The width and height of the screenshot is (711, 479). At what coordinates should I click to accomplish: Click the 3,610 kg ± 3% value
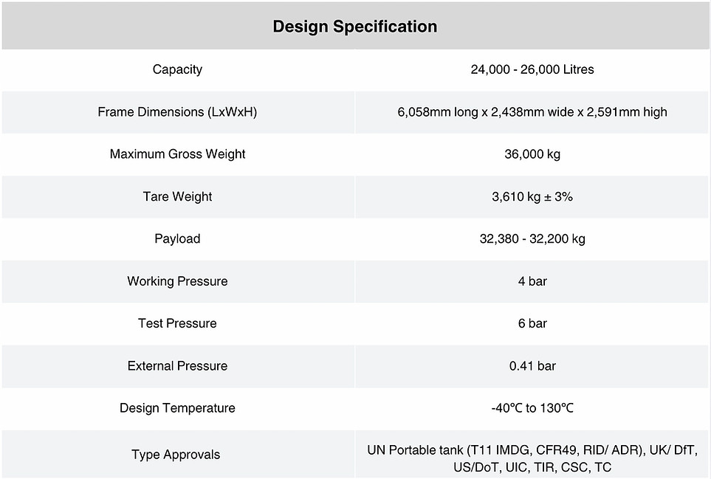[532, 196]
